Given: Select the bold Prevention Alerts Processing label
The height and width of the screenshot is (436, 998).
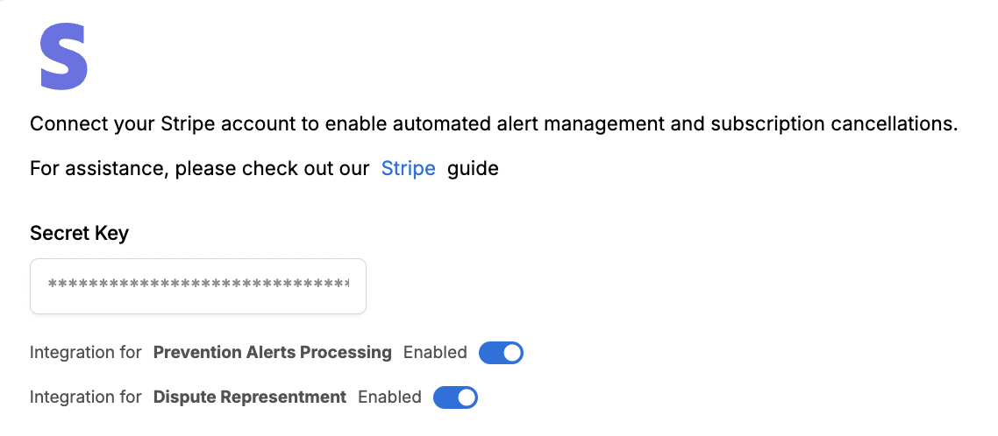Looking at the screenshot, I should (x=273, y=352).
